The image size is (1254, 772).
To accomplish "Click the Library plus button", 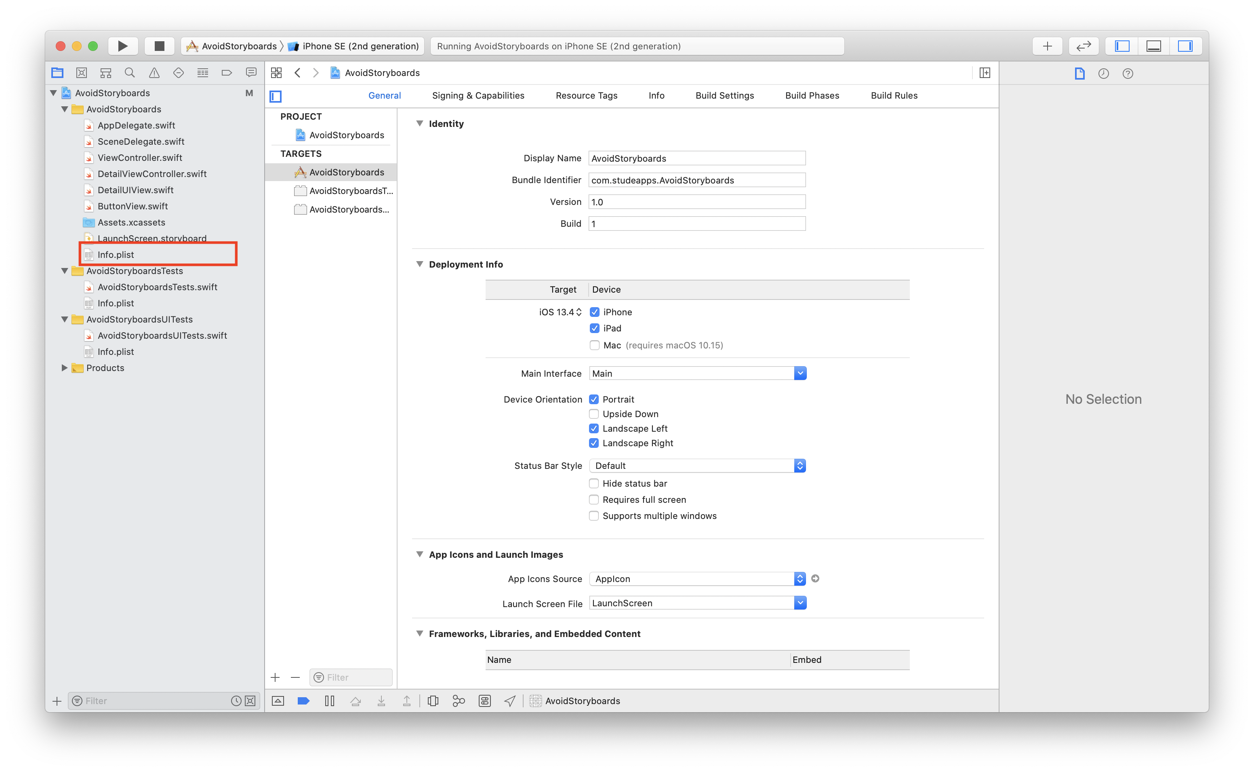I will point(1047,46).
